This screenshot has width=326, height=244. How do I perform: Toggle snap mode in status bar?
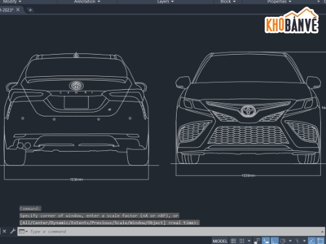pos(242,241)
